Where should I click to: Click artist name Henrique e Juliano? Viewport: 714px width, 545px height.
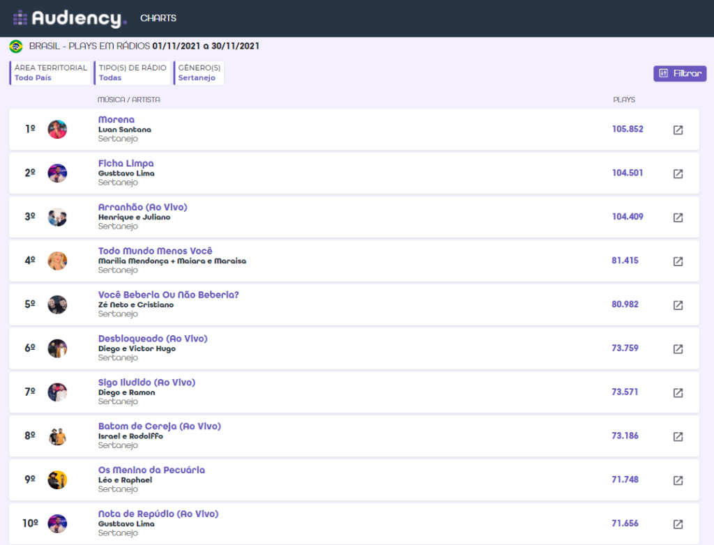(x=135, y=217)
